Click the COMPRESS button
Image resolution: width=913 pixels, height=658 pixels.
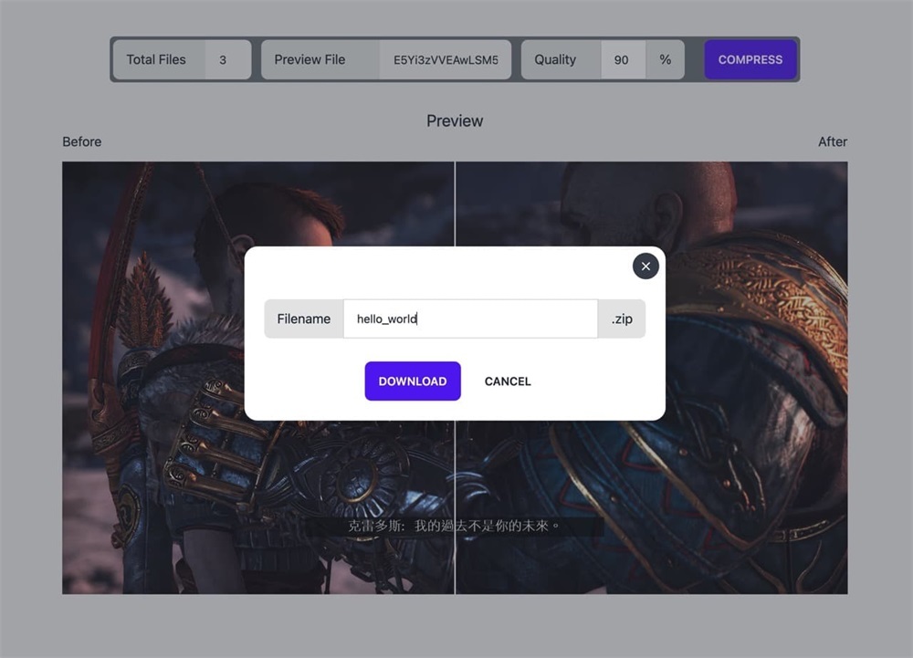[750, 59]
